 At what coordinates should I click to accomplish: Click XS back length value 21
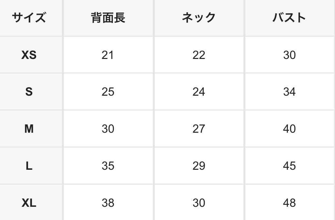tap(108, 55)
